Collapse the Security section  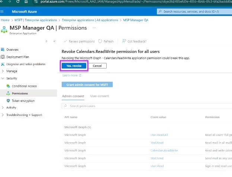point(12,79)
